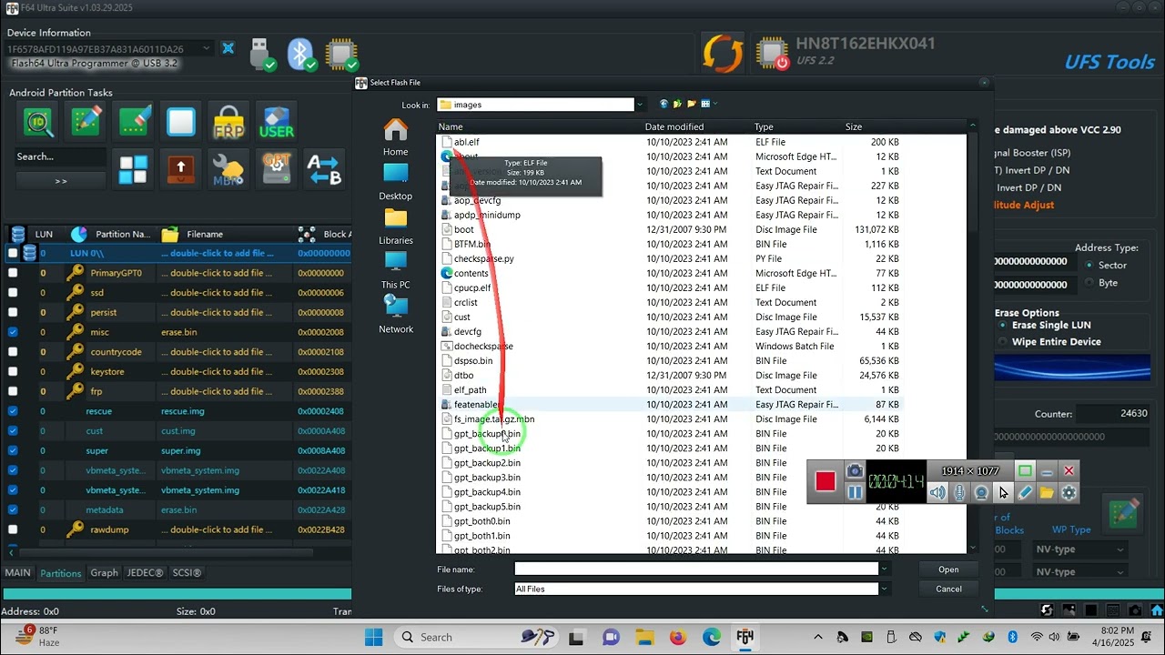
Task: Click the go-up-one-folder icon in dialog
Action: (677, 105)
